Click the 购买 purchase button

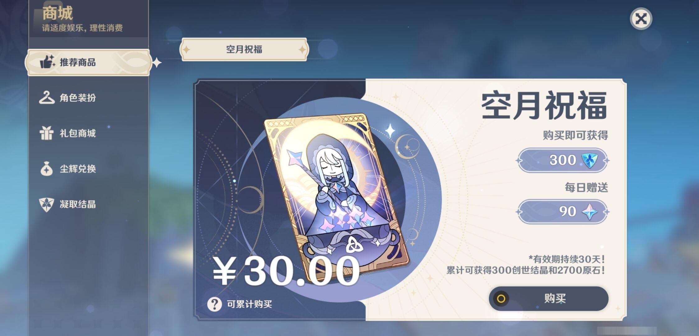pyautogui.click(x=549, y=298)
